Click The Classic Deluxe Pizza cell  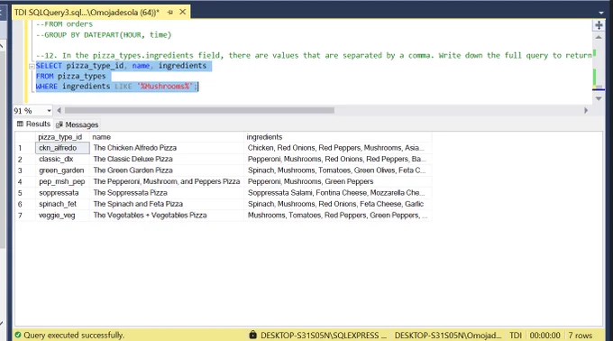pos(167,159)
